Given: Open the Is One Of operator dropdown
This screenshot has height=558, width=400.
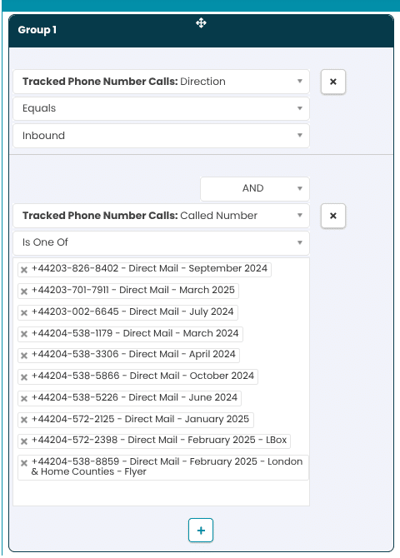Looking at the screenshot, I should coord(161,242).
